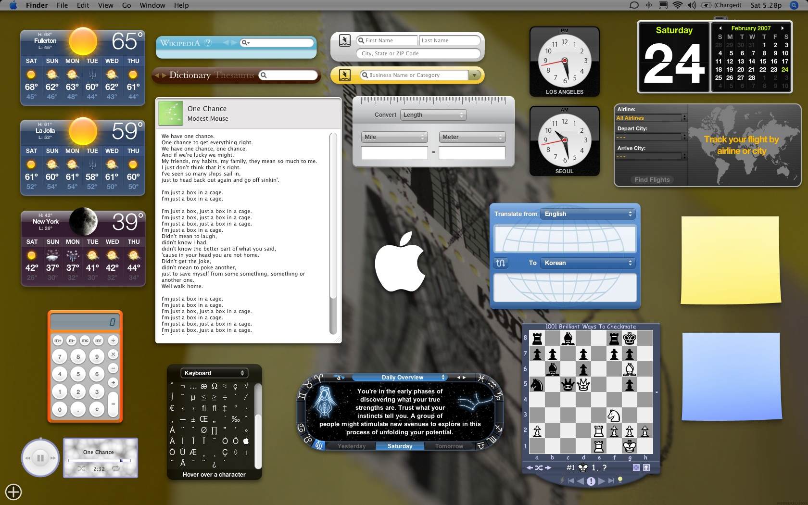Open the Meter unit dropdown
808x505 pixels.
point(472,137)
